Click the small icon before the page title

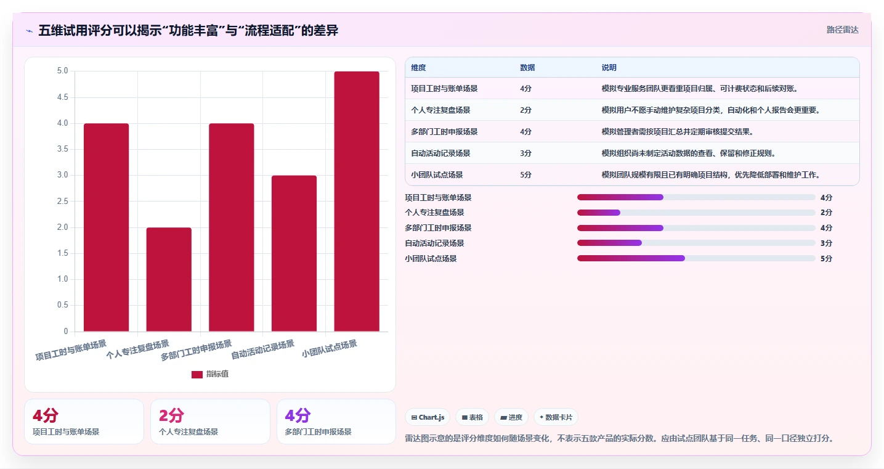29,31
